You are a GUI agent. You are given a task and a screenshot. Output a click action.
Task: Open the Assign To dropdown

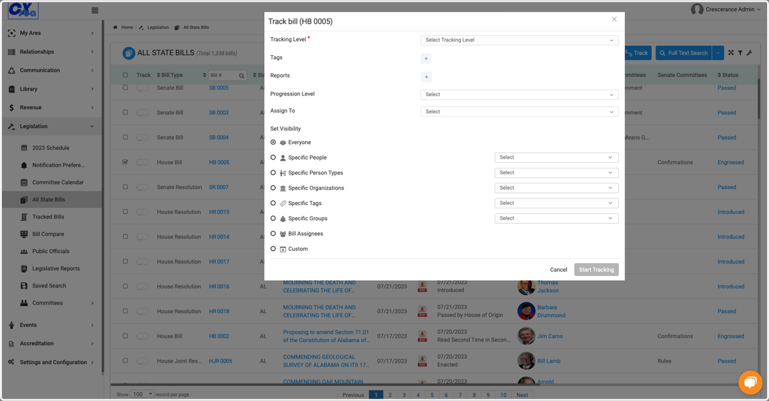tap(519, 111)
